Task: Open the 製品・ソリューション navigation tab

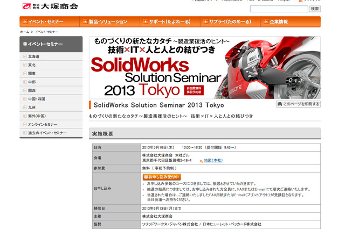Action: tap(110, 22)
